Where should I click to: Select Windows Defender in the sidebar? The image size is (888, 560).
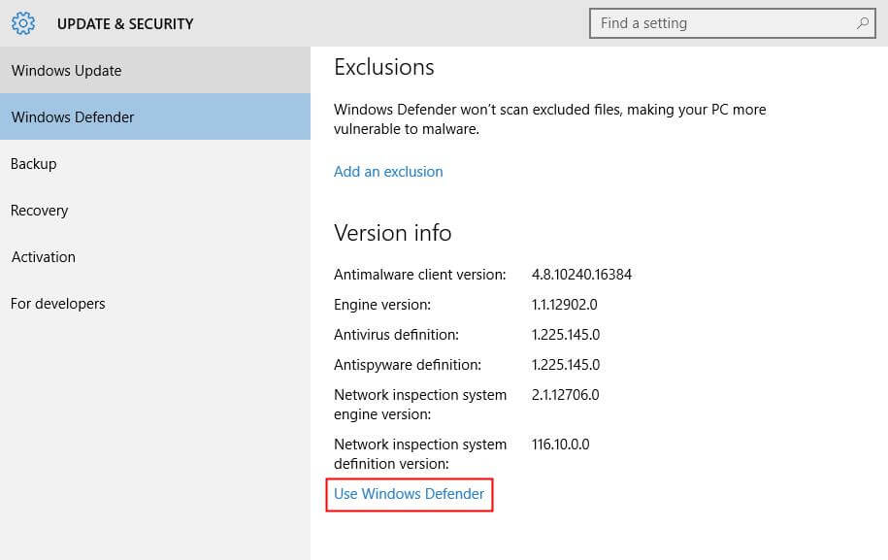point(72,116)
